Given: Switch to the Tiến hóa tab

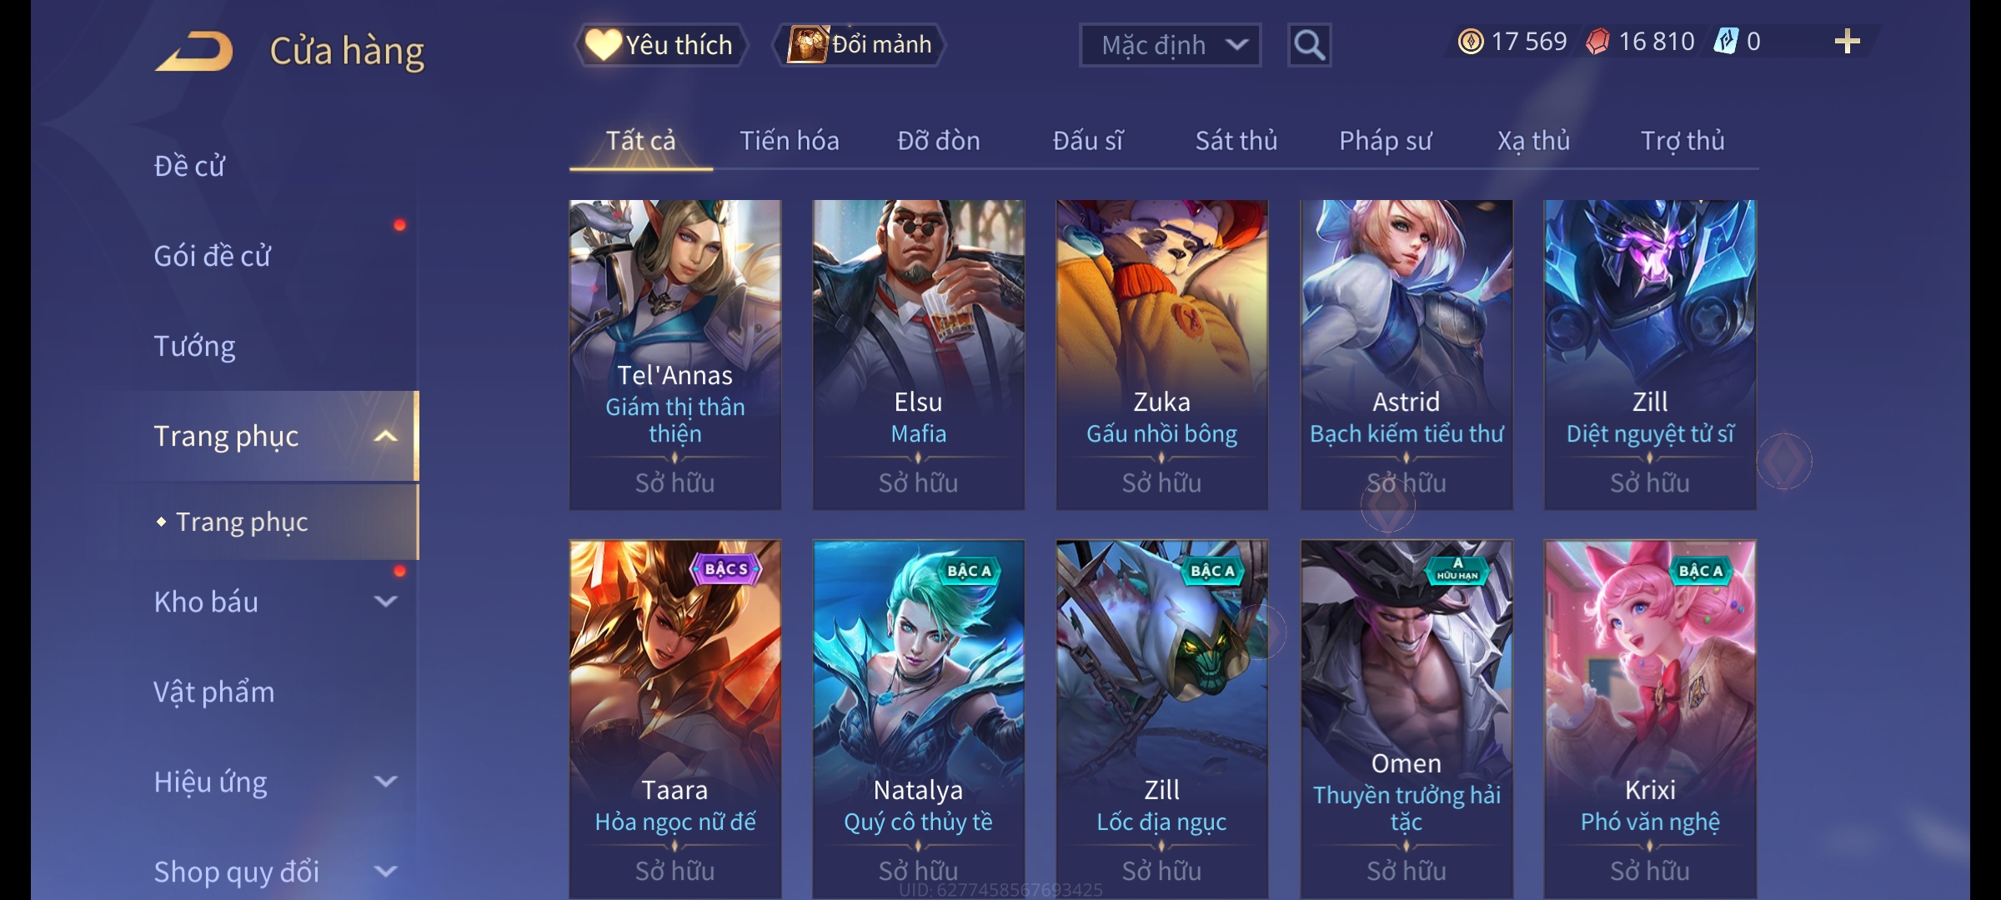Looking at the screenshot, I should pyautogui.click(x=790, y=141).
